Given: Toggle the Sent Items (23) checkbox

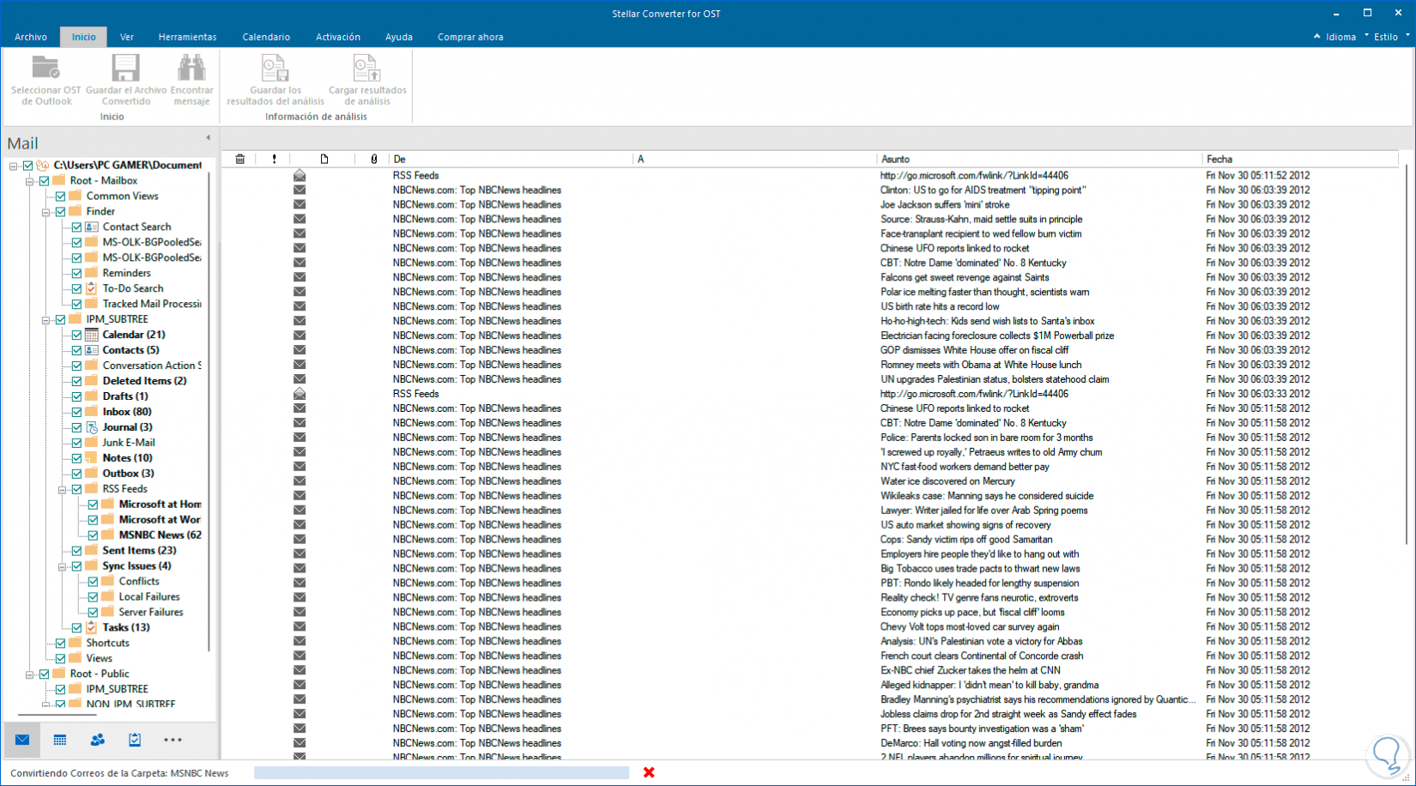Looking at the screenshot, I should click(76, 551).
